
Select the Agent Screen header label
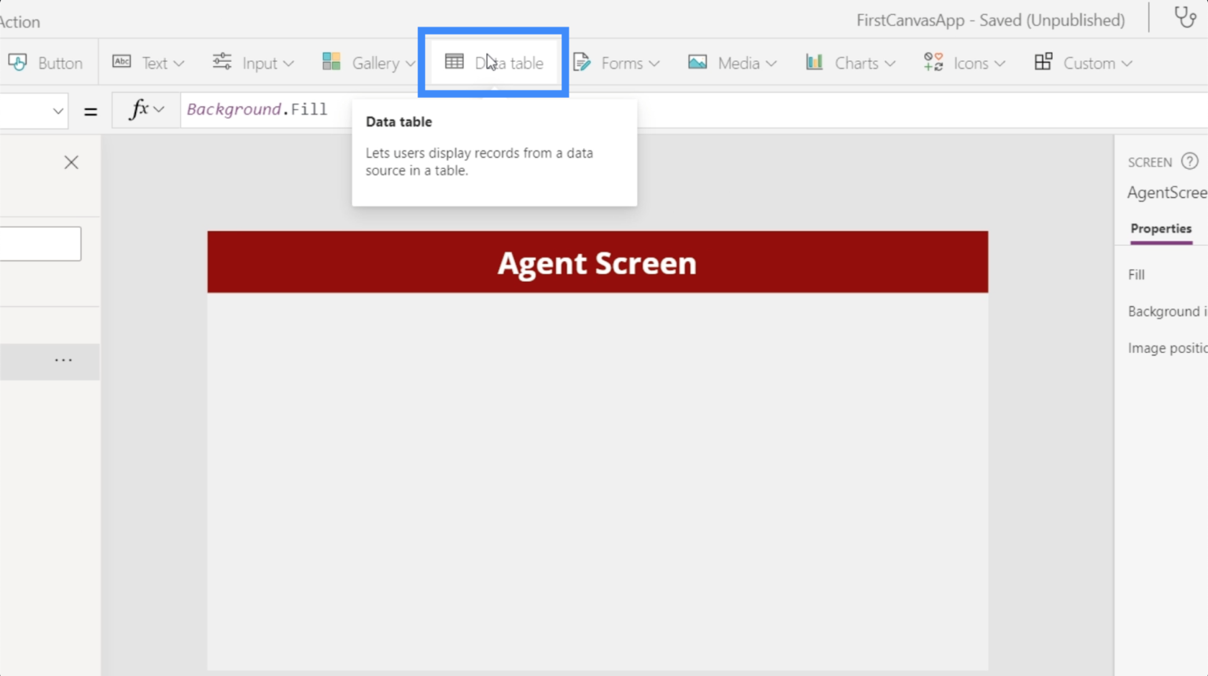pyautogui.click(x=598, y=262)
